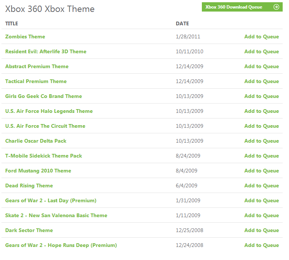Open the Dark Sector Theme link
Screen dimensions: 289x260
pyautogui.click(x=29, y=231)
